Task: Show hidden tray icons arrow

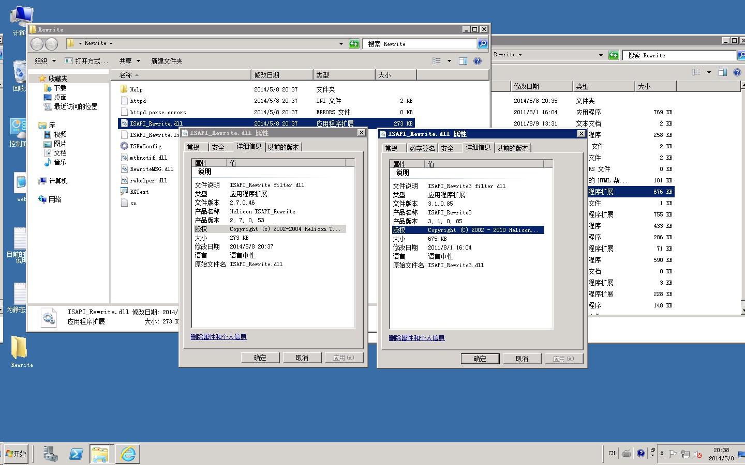Action: [662, 454]
